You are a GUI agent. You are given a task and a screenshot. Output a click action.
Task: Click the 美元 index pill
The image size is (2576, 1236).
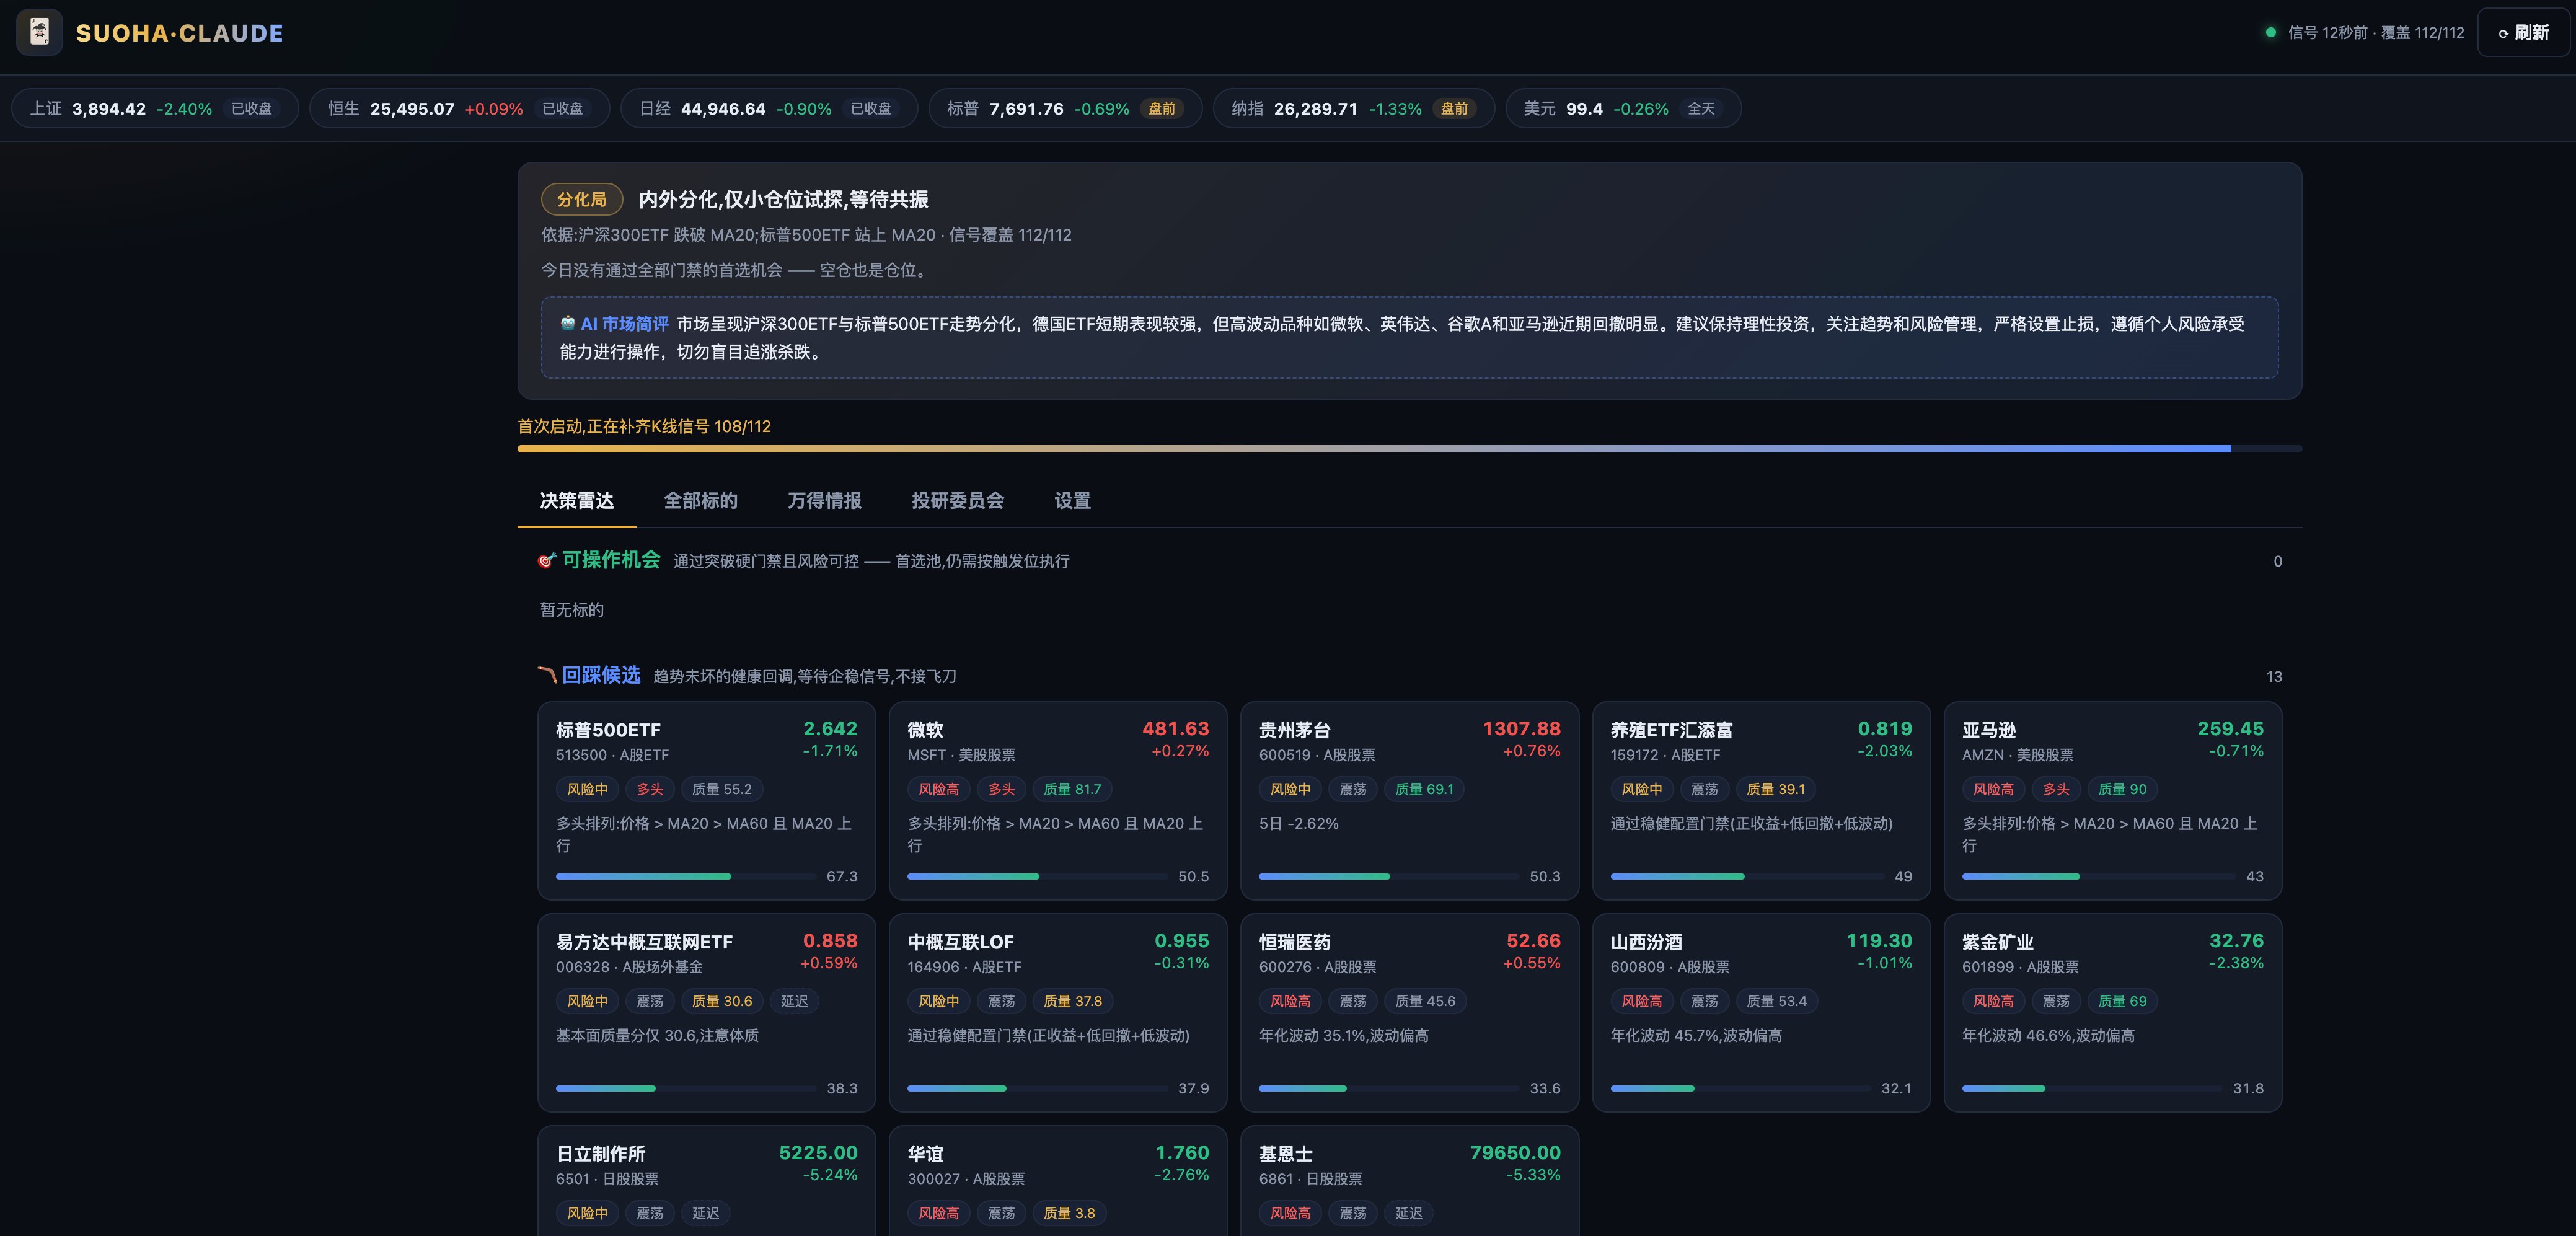point(1623,108)
